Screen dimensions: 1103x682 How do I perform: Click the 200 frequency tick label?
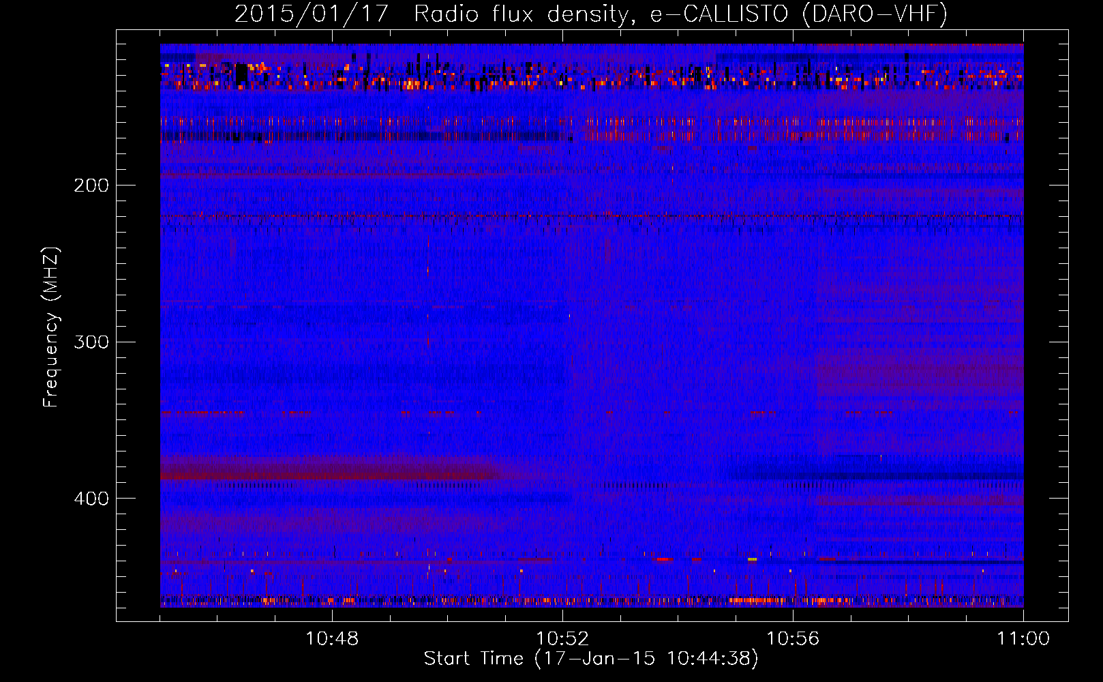click(91, 186)
